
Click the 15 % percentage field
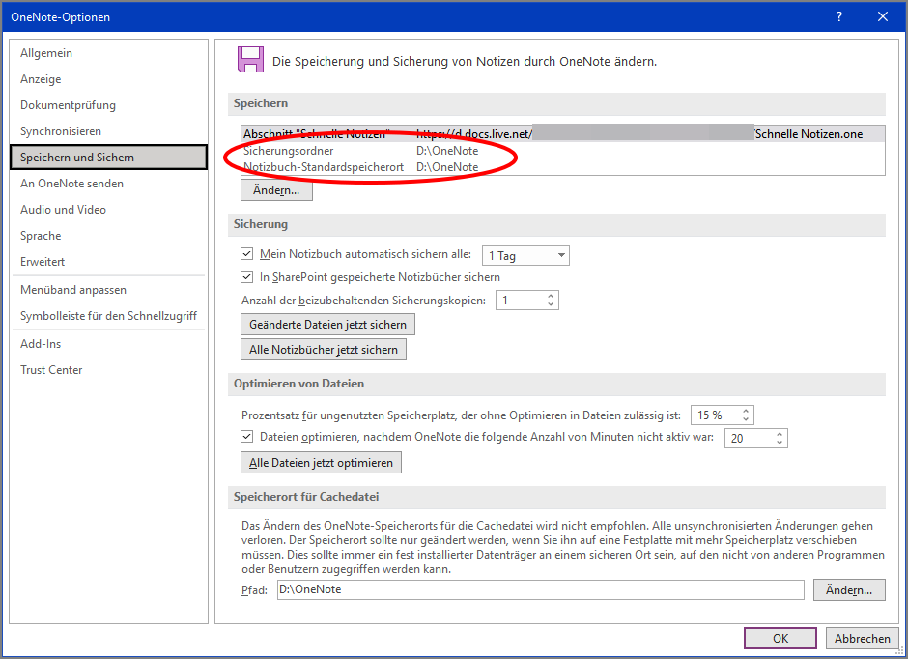(715, 415)
